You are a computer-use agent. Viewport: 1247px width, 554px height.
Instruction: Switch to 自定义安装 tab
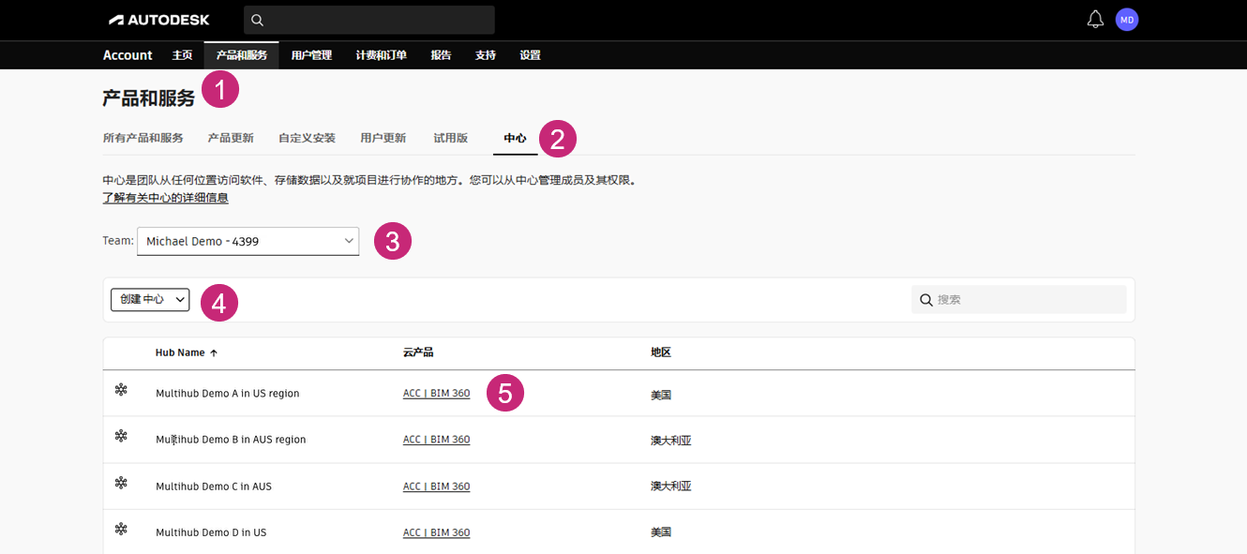(x=307, y=138)
